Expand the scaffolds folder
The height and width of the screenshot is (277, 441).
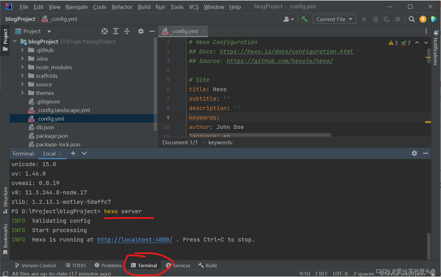tap(22, 76)
